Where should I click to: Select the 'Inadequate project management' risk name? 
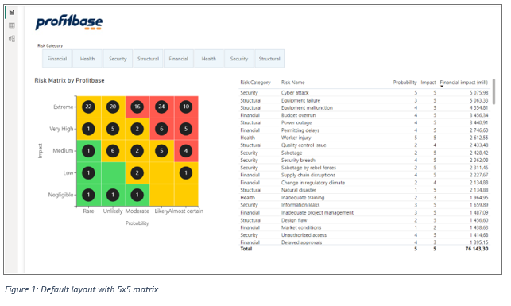tap(317, 213)
